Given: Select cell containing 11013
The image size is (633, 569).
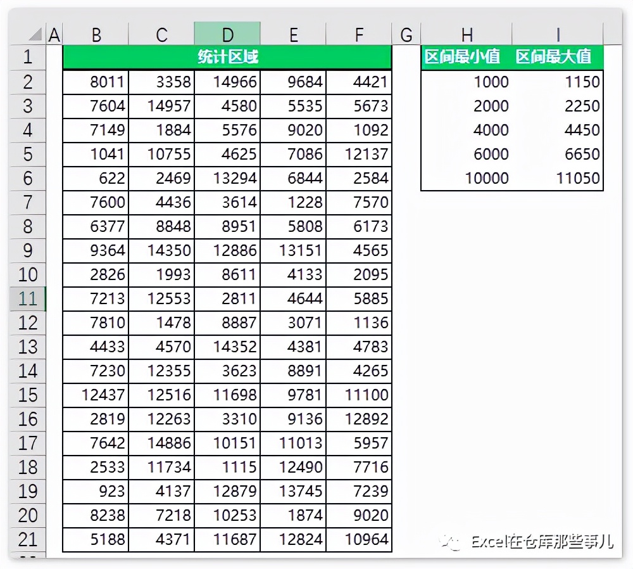Looking at the screenshot, I should coord(293,444).
